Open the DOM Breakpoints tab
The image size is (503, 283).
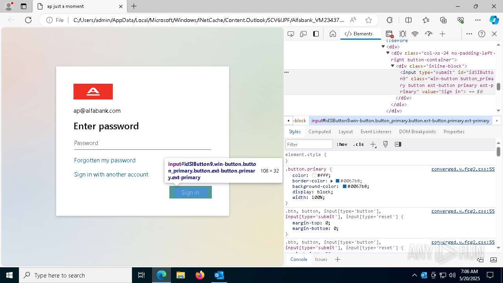(417, 132)
